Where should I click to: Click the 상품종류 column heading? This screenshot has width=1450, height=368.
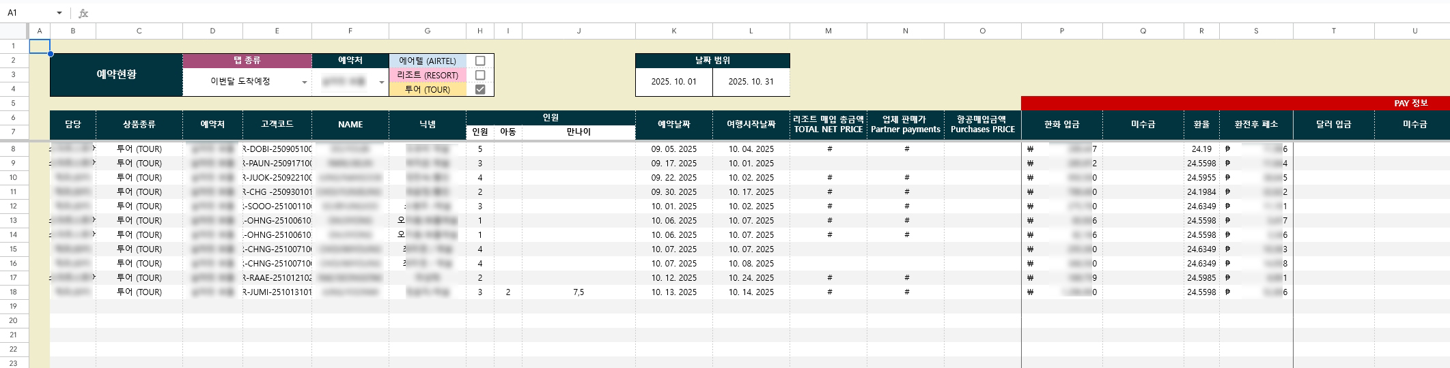139,125
